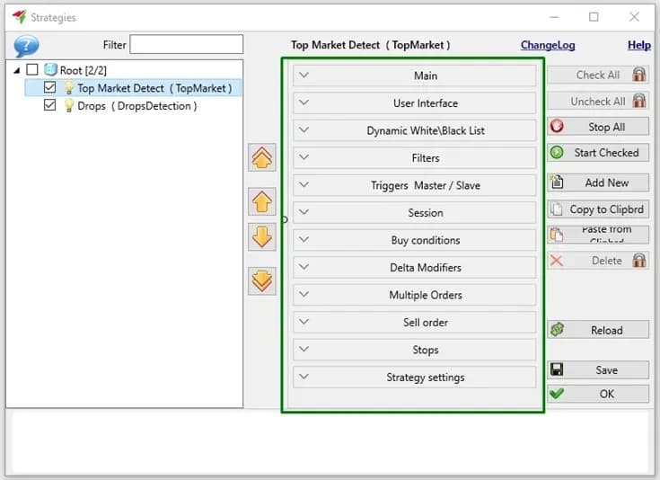Move strategy down one position

point(262,236)
